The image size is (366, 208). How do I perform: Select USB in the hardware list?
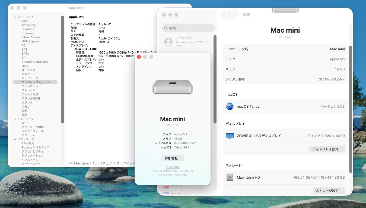25,66
